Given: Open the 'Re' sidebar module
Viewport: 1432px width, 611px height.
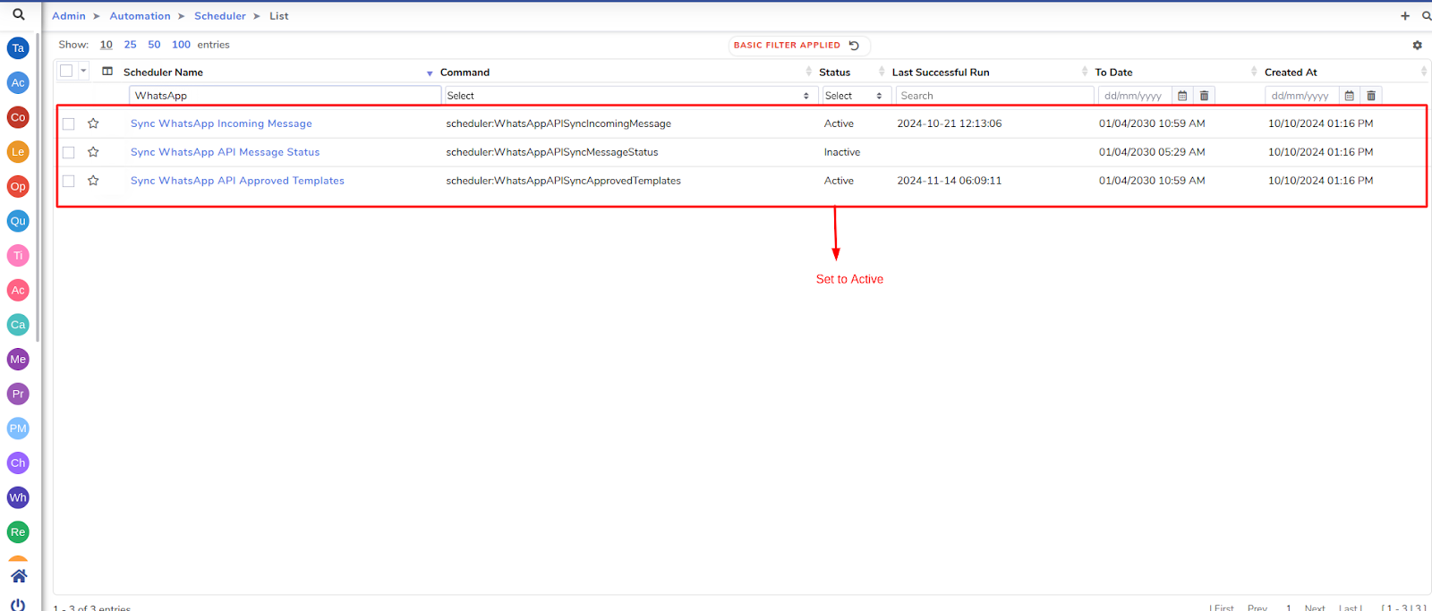Looking at the screenshot, I should pyautogui.click(x=18, y=532).
